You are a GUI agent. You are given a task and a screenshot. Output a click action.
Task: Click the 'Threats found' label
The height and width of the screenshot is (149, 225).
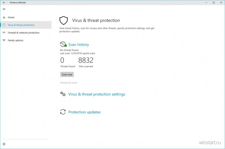(x=67, y=66)
